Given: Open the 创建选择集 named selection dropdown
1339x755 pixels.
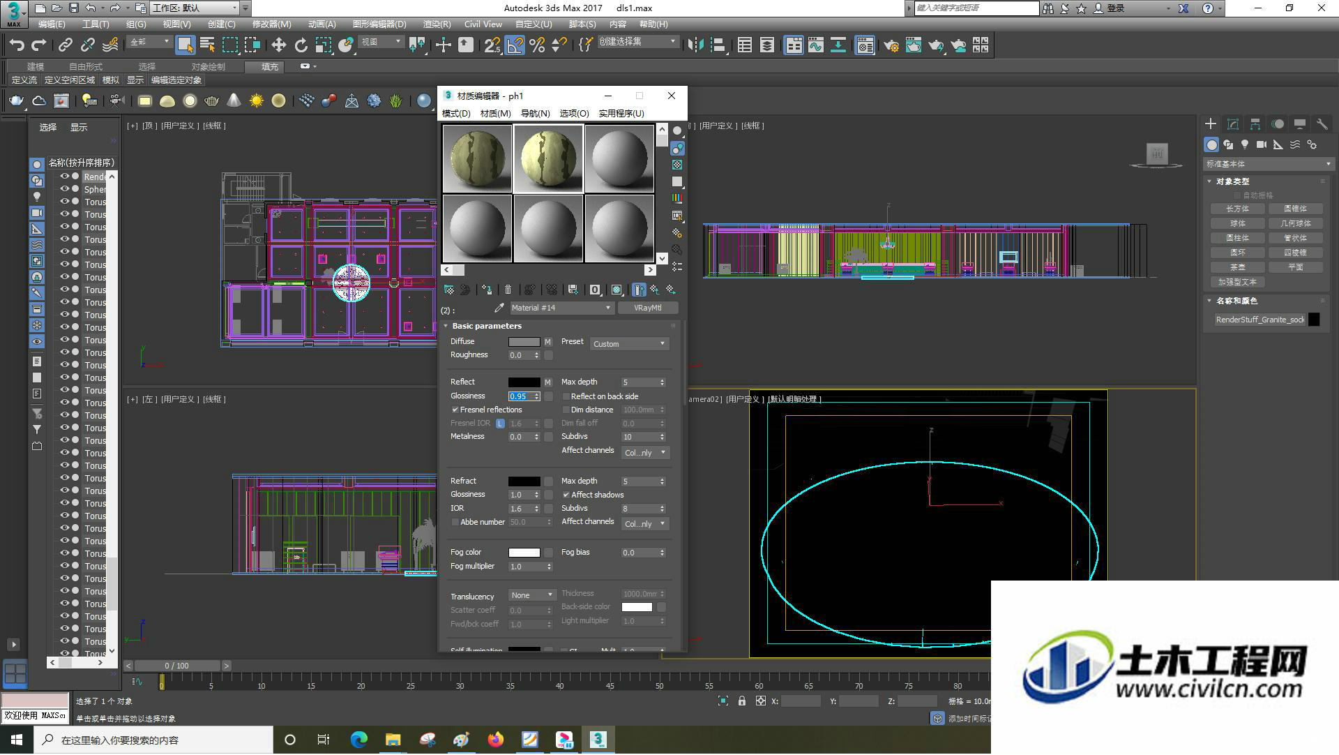Looking at the screenshot, I should (638, 42).
